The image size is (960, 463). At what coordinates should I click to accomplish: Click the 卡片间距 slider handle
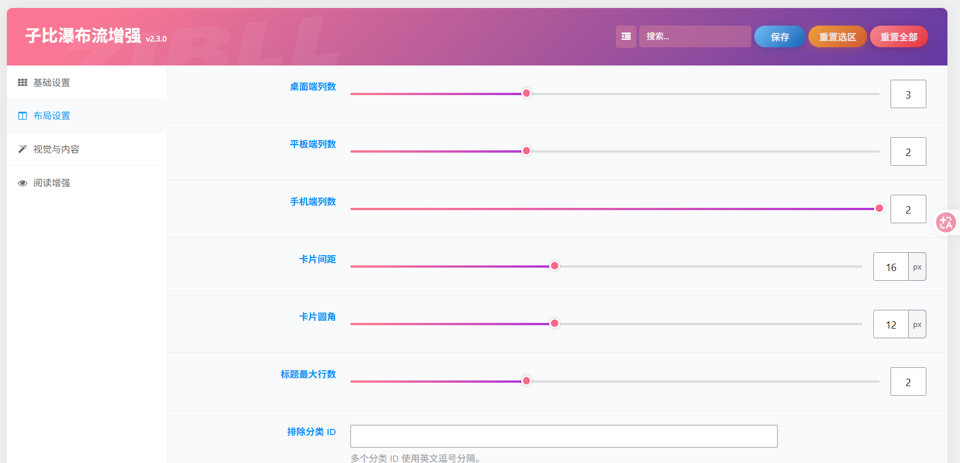[554, 266]
